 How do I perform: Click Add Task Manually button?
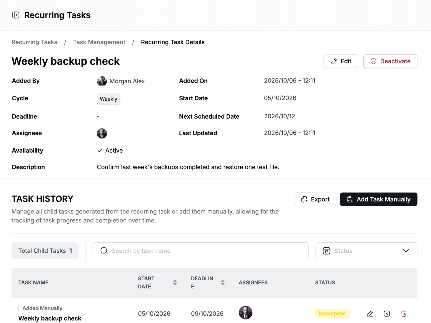(378, 199)
